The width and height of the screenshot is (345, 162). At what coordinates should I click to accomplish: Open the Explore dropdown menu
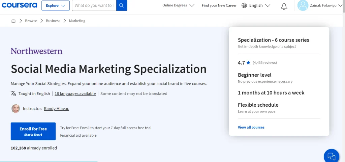[56, 5]
